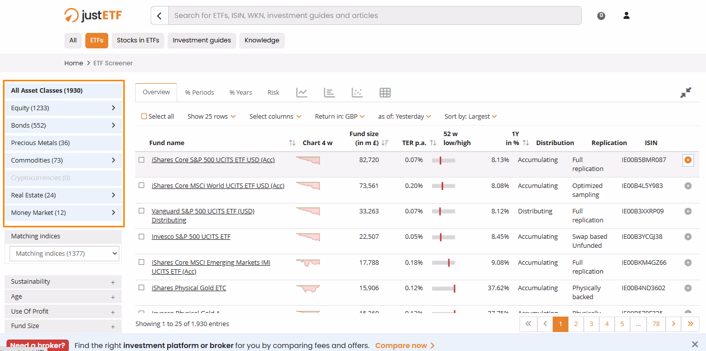
Task: Sort by TER p.a. arrows icon
Action: pyautogui.click(x=433, y=143)
